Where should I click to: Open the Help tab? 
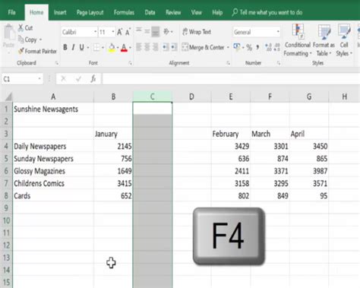tap(217, 12)
